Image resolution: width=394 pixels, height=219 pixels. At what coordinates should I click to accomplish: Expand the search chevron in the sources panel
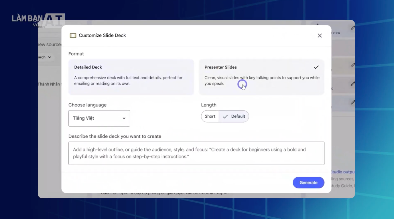[50, 57]
